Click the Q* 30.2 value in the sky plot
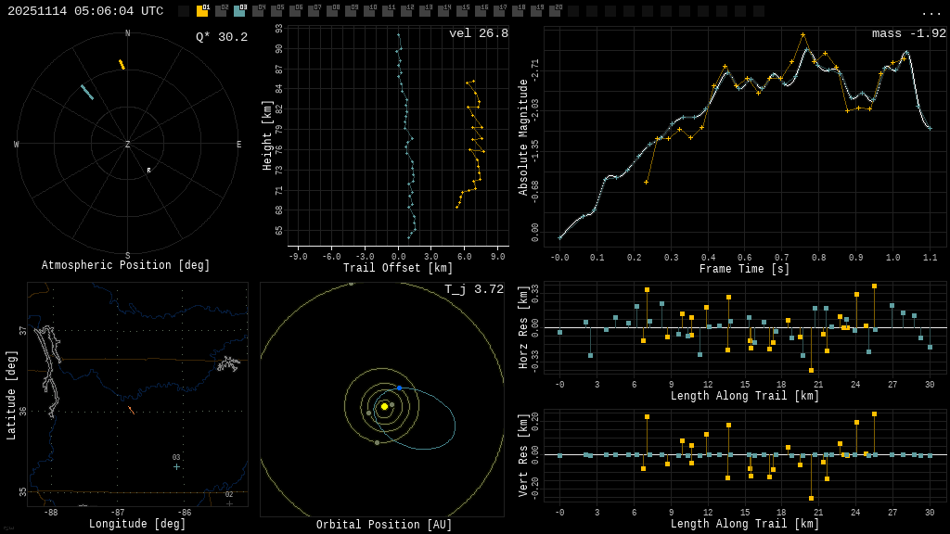 click(x=221, y=37)
